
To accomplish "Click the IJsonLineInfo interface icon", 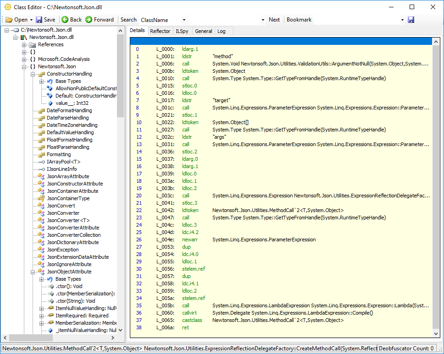I will click(41, 169).
